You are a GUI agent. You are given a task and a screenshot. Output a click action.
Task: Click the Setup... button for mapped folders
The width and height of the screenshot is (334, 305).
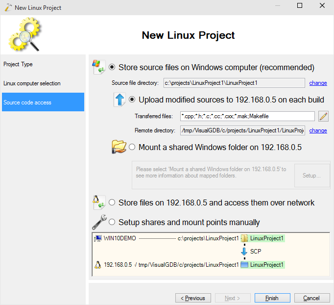(312, 176)
